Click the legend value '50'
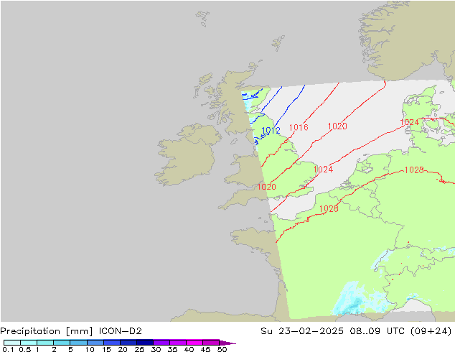The height and width of the screenshot is (352, 455). (x=222, y=349)
